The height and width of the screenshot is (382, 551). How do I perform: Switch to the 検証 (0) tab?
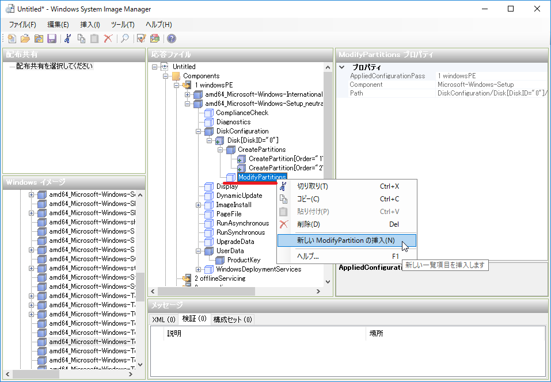click(x=195, y=319)
